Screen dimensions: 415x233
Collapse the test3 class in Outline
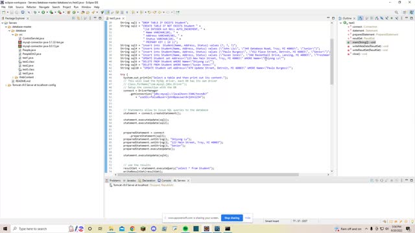341,23
